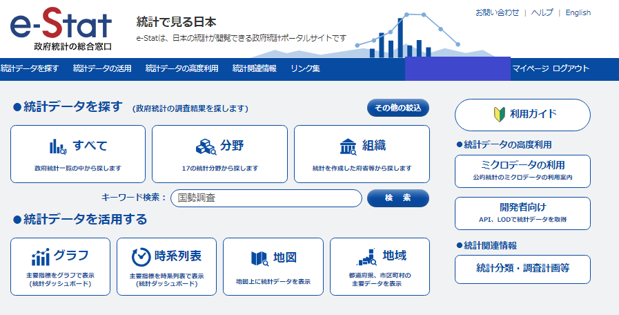Click the keyword search input field

[x=266, y=198]
